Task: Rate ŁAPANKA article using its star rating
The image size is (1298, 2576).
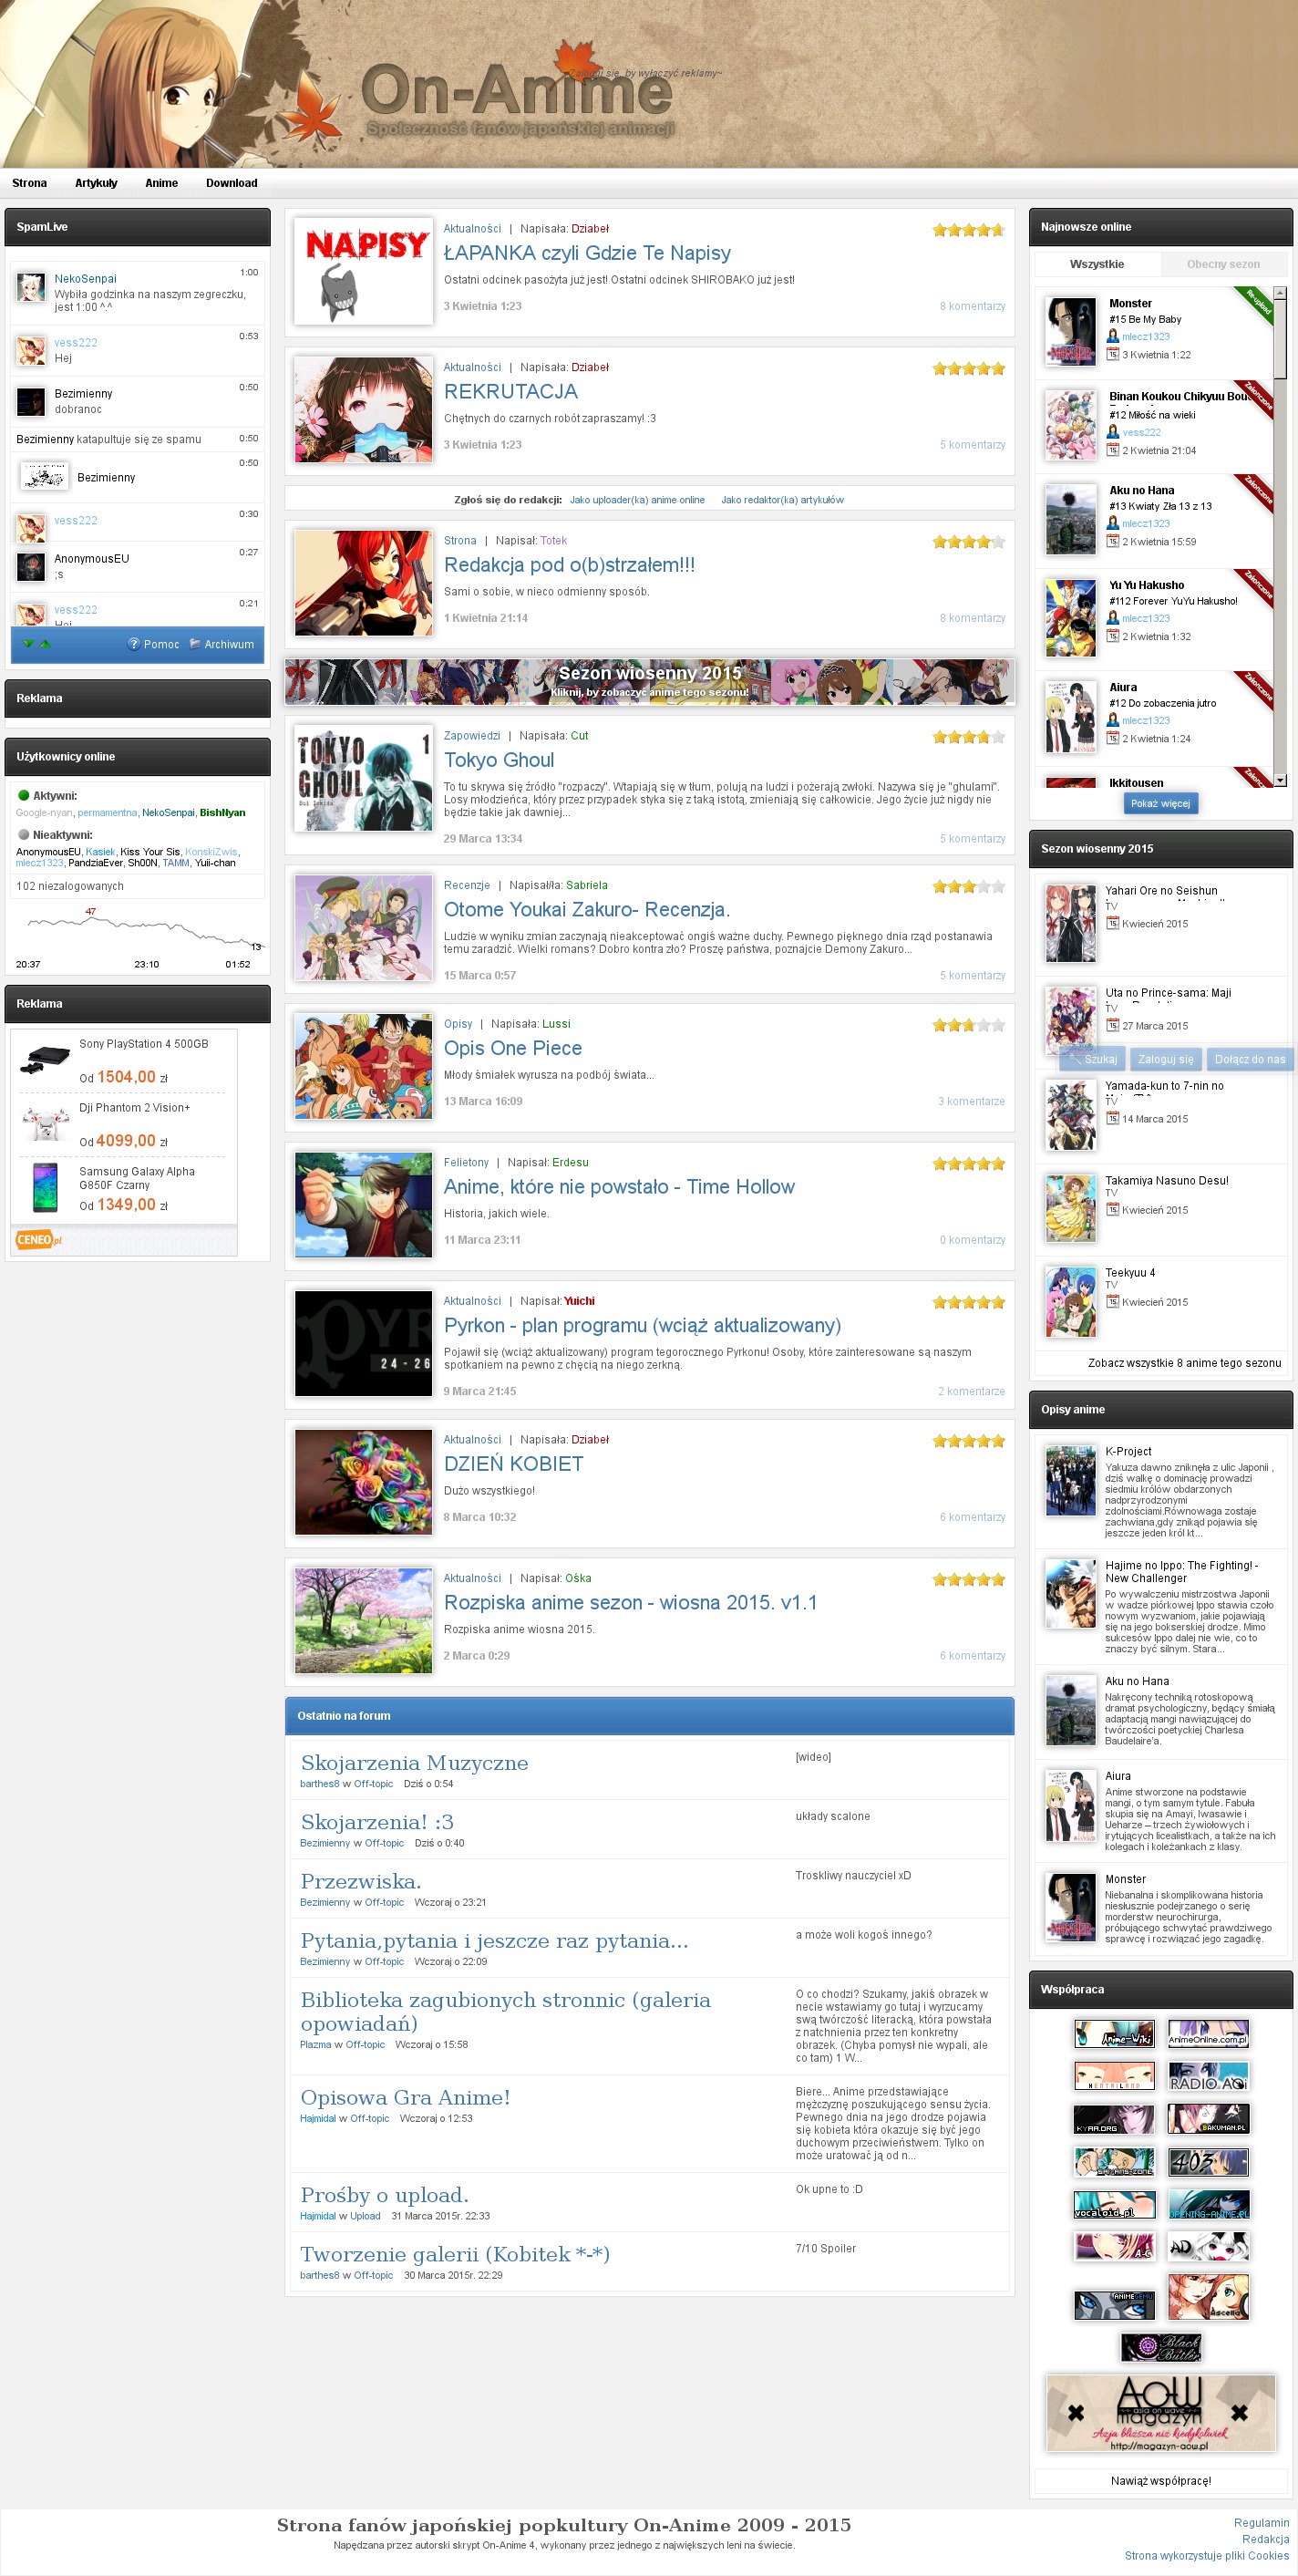Action: click(968, 230)
